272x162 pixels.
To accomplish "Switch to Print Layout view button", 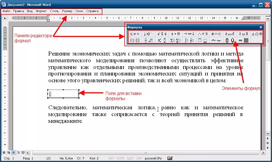I will pyautogui.click(x=14, y=153).
